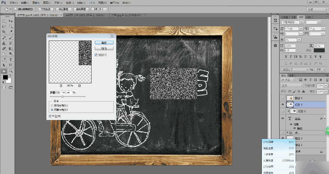Hide the 矩形 3 layer via eye icon
This screenshot has height=174, width=329.
(283, 104)
